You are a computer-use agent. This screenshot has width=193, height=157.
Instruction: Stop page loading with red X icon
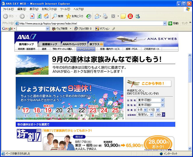pos(32,16)
